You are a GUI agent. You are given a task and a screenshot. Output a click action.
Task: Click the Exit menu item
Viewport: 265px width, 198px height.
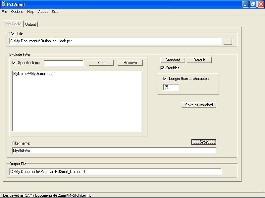[55, 12]
